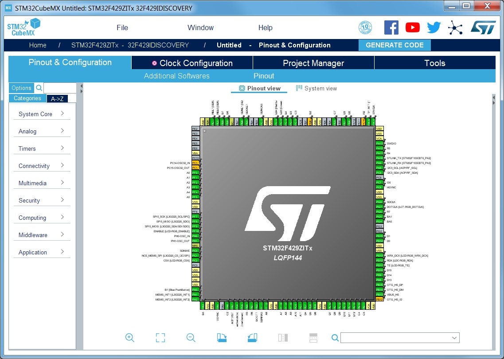Select the unused pin PE2
This screenshot has height=359, width=504.
(x=195, y=129)
